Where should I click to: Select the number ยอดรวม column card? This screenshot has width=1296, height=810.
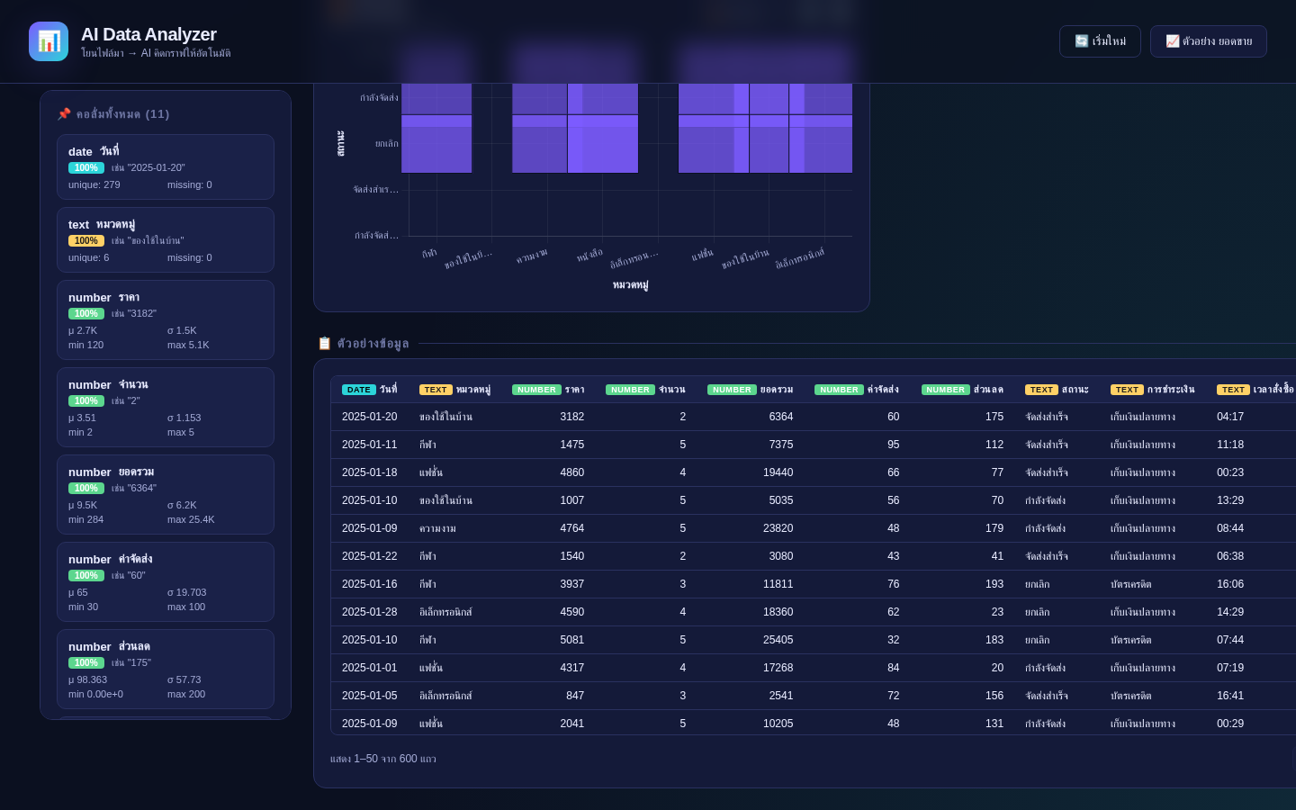166,494
